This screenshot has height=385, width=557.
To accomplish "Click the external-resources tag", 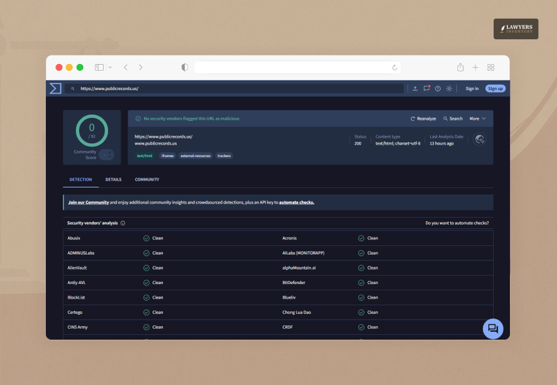I will coord(196,156).
